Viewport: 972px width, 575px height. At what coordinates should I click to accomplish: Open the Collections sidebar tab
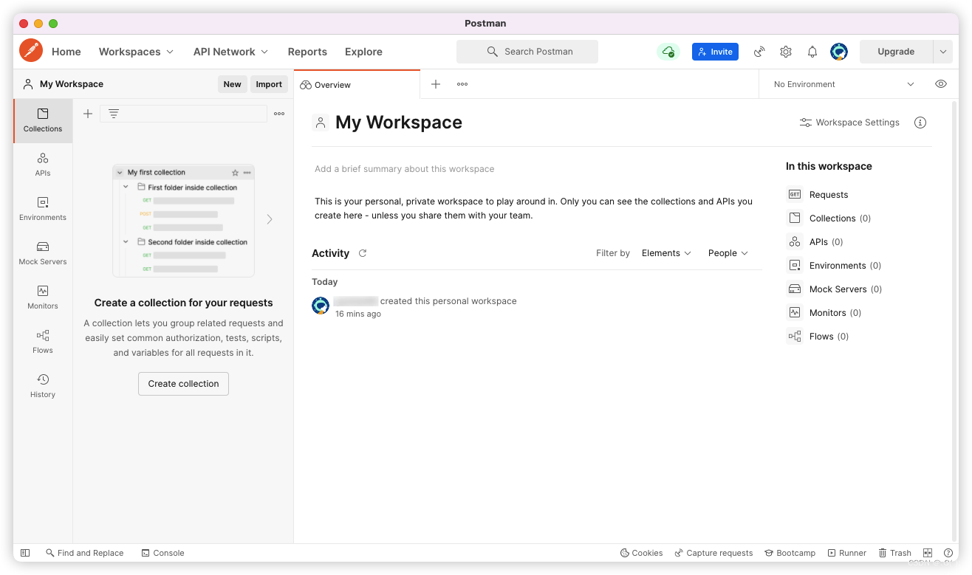pos(43,121)
